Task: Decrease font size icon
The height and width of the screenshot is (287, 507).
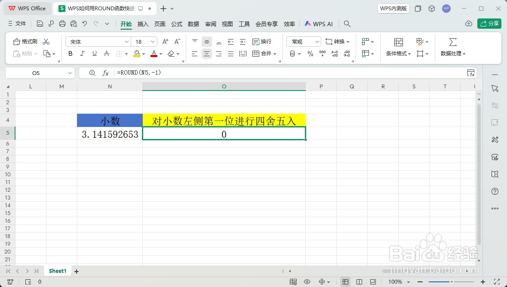Action: pos(177,42)
